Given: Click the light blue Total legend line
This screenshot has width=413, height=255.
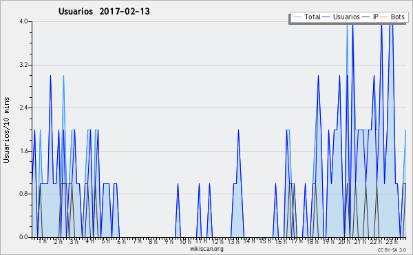Looking at the screenshot, I should pos(297,17).
